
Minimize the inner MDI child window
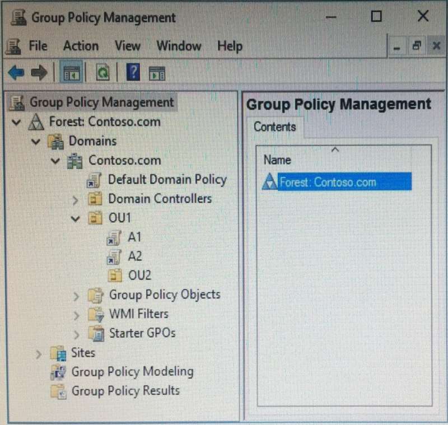396,47
